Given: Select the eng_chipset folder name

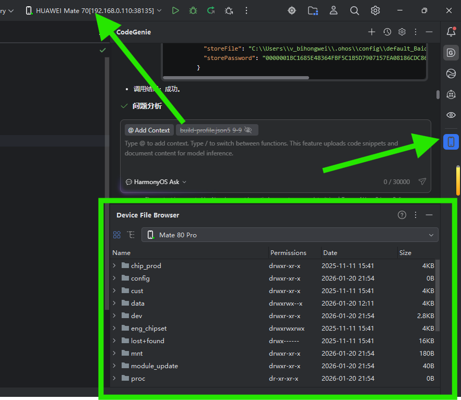Looking at the screenshot, I should tap(149, 329).
